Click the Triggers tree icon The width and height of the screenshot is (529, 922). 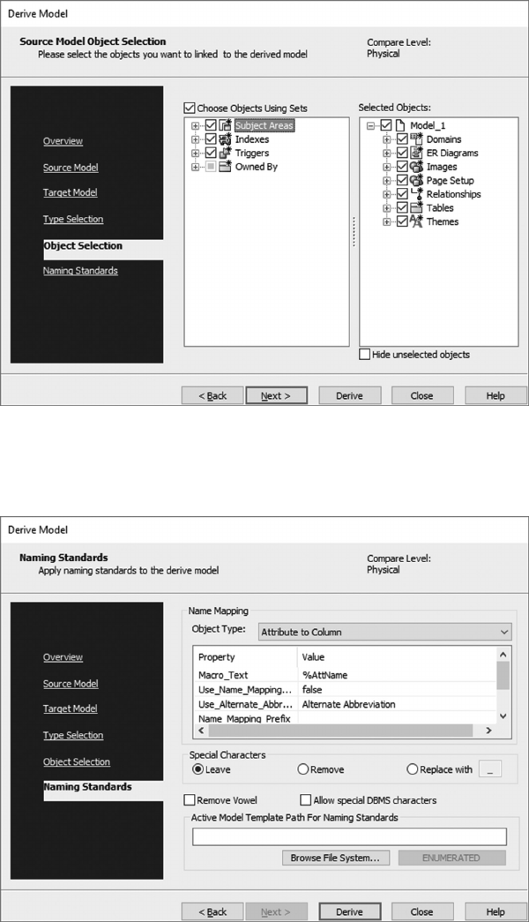coord(225,153)
